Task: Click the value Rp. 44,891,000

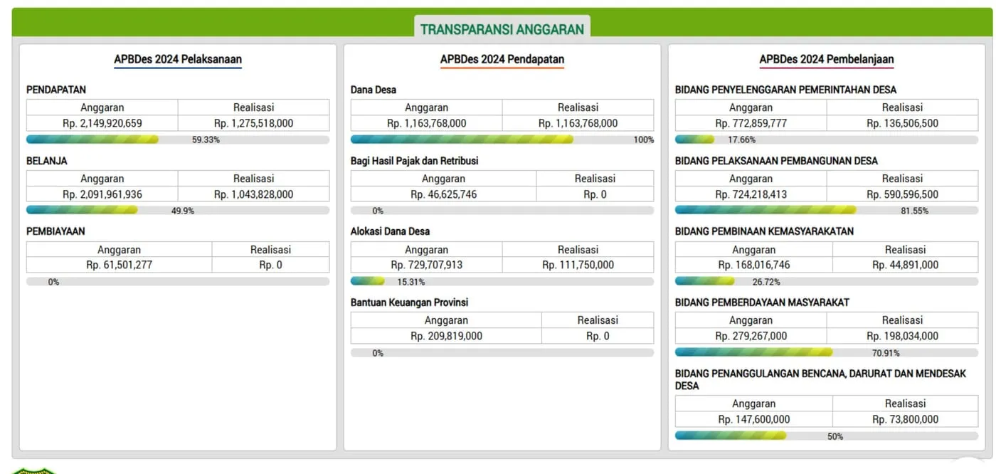Action: (x=906, y=265)
